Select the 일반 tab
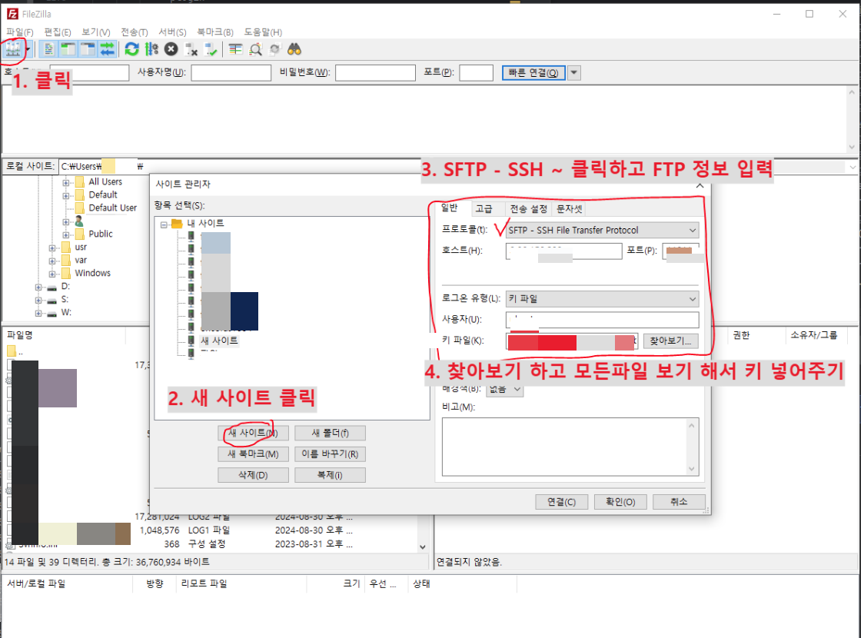The width and height of the screenshot is (864, 638). click(450, 208)
